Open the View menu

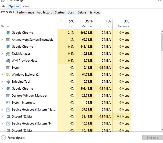tap(26, 6)
